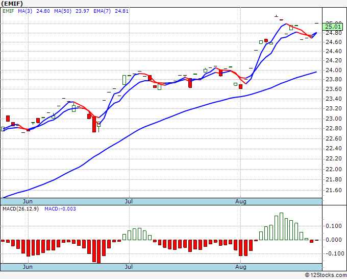Screen dimensions: 347x279
Task: Click the 24.80 price axis label
Action: (334, 33)
